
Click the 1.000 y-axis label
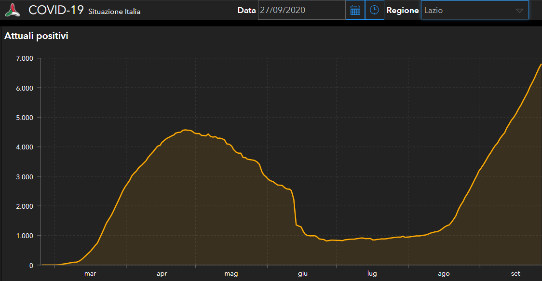[25, 236]
